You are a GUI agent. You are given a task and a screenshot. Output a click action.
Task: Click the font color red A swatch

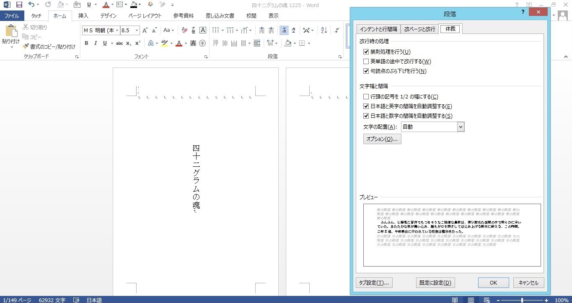[x=179, y=43]
